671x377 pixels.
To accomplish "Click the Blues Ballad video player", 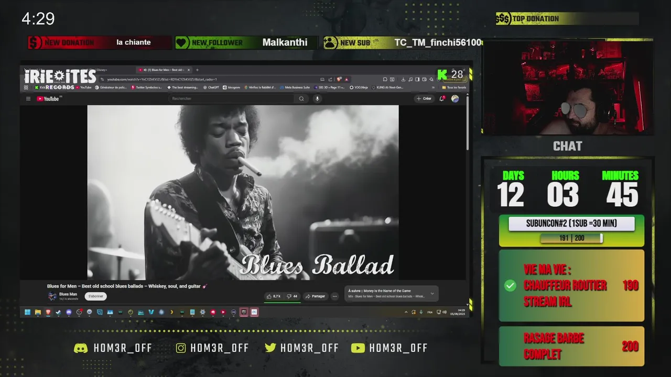I will point(243,192).
